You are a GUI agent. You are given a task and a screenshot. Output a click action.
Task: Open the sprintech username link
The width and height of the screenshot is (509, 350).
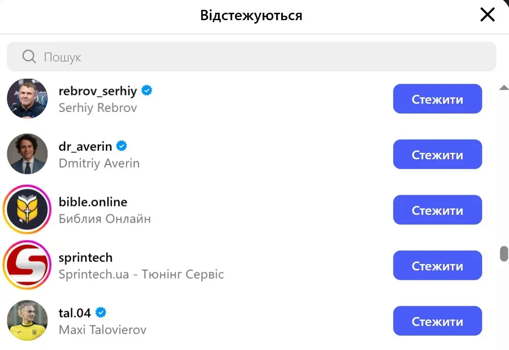coord(85,258)
